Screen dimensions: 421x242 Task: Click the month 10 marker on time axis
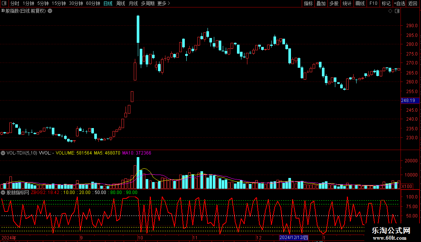click(x=140, y=238)
